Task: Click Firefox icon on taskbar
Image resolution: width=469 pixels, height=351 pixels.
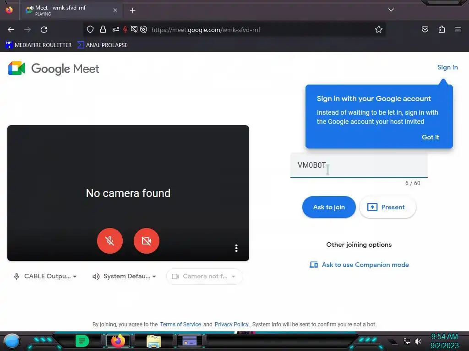Action: click(x=118, y=341)
